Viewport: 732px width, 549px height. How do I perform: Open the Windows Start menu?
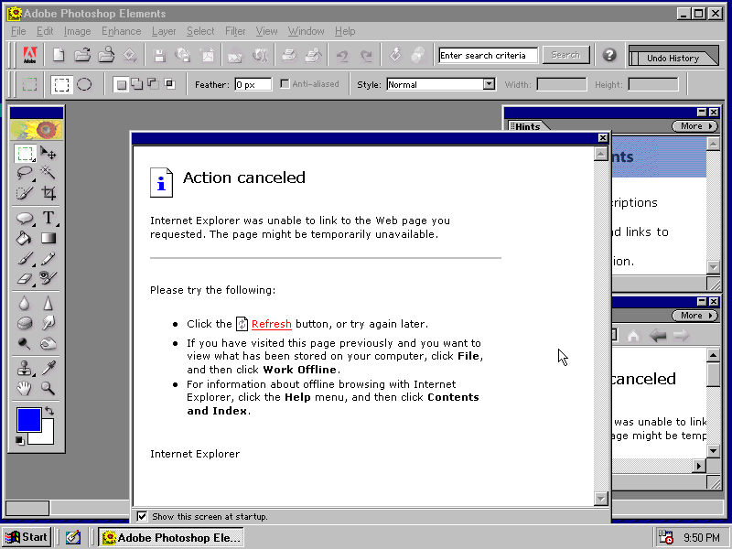27,537
